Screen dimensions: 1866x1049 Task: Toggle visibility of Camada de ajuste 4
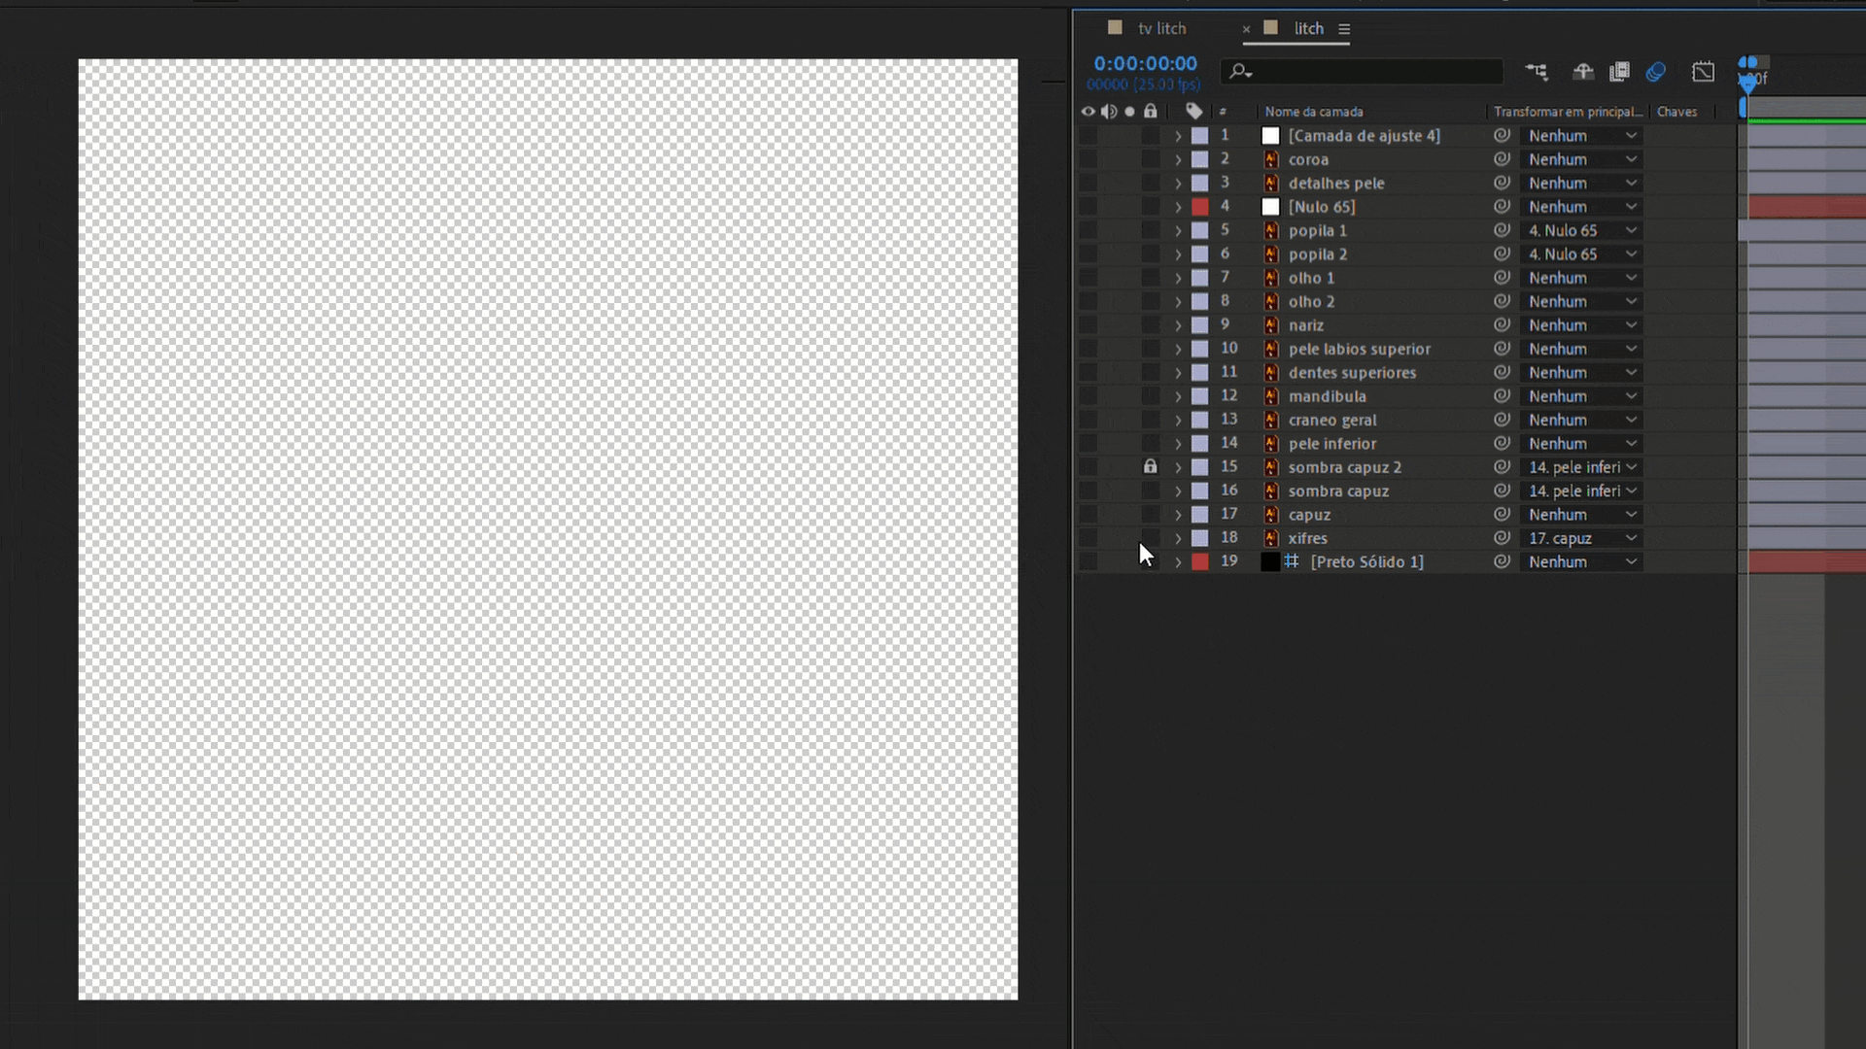(1088, 136)
